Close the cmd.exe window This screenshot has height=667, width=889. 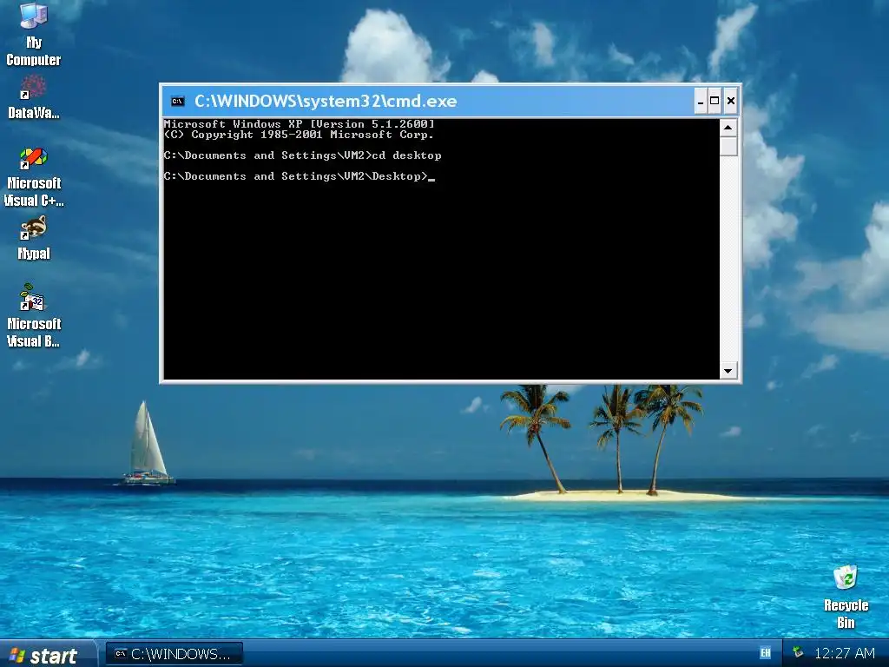[x=731, y=101]
